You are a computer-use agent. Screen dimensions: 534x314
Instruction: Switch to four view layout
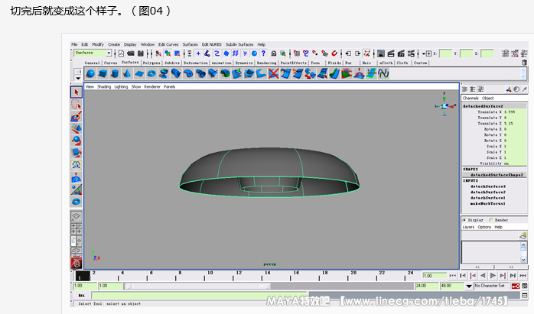click(77, 228)
